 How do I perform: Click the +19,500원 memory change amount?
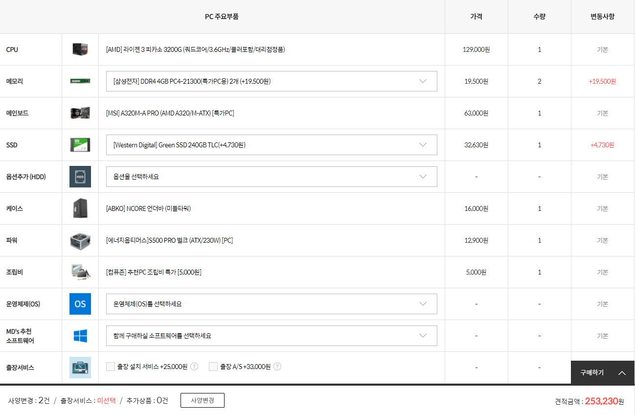(602, 81)
